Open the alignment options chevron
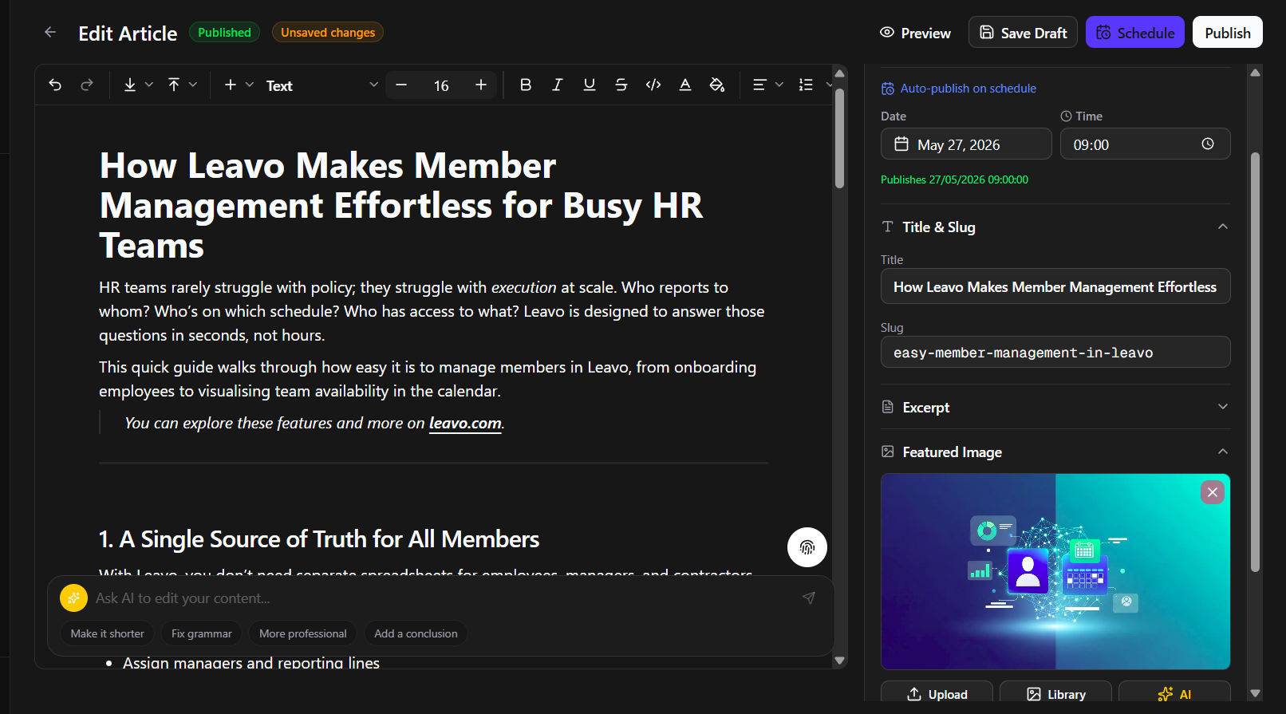Viewport: 1286px width, 714px height. pos(779,85)
